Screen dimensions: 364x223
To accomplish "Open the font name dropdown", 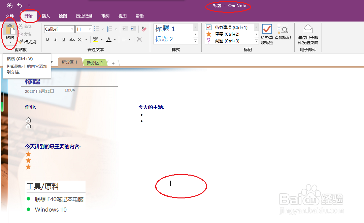I will (x=72, y=29).
